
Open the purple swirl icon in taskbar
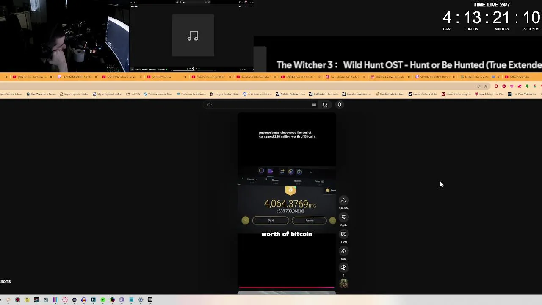(x=122, y=300)
